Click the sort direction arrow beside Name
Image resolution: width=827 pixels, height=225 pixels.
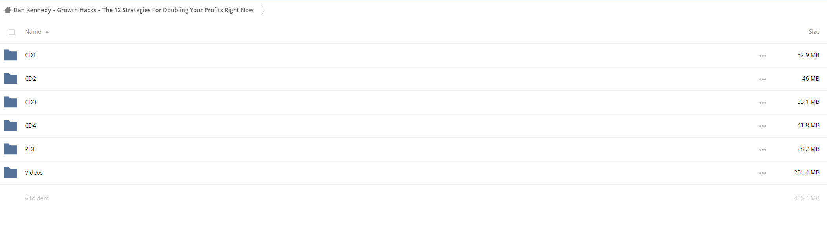coord(47,32)
